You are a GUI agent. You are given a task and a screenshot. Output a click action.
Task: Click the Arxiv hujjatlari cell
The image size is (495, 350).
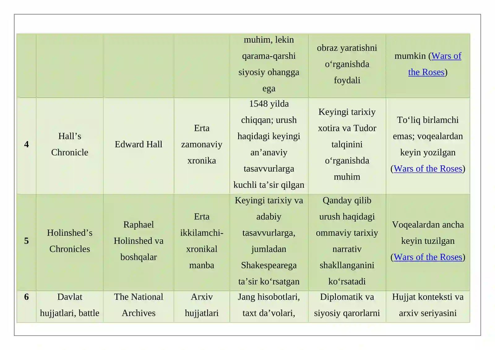[202, 306]
